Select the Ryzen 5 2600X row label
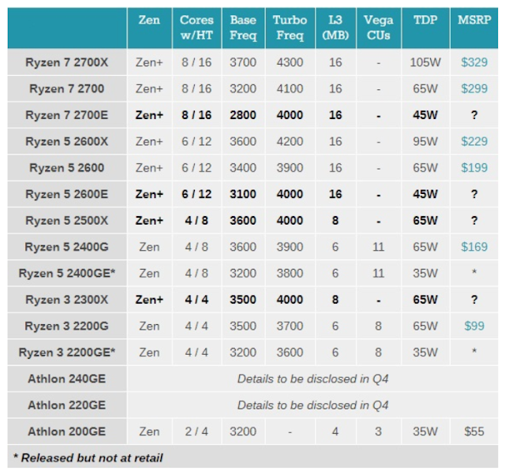This screenshot has width=505, height=474. click(x=66, y=141)
